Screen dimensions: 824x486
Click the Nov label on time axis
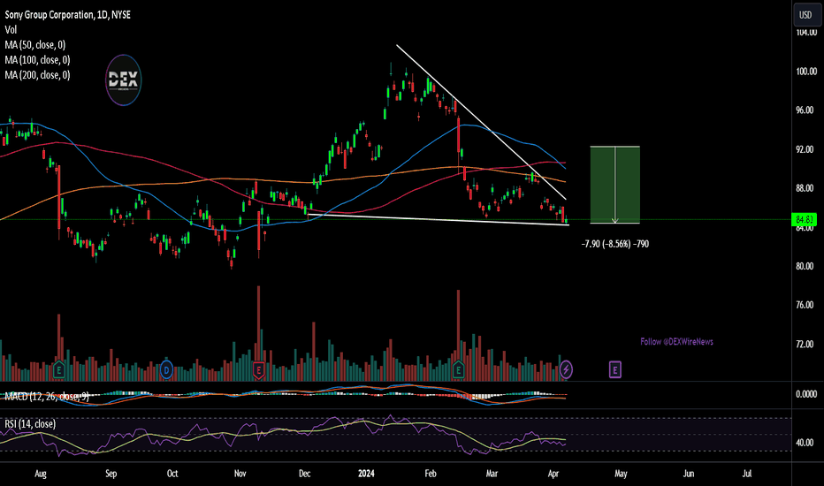click(x=240, y=474)
